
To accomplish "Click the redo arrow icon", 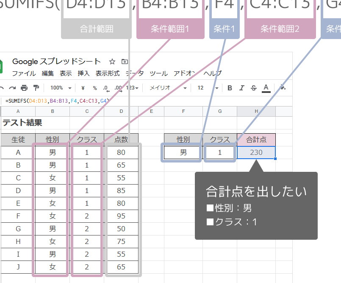I will (x=12, y=88).
